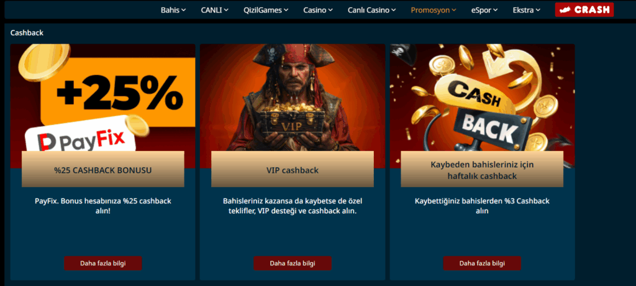Click Daha fazla bilgi under weekly cashback

[482, 263]
